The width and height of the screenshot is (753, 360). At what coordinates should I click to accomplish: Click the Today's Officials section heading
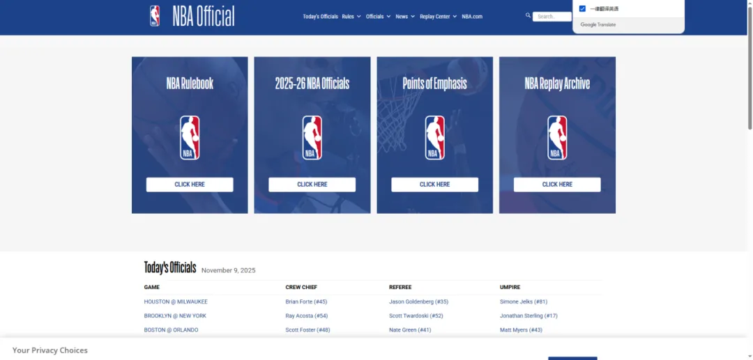[x=170, y=267]
